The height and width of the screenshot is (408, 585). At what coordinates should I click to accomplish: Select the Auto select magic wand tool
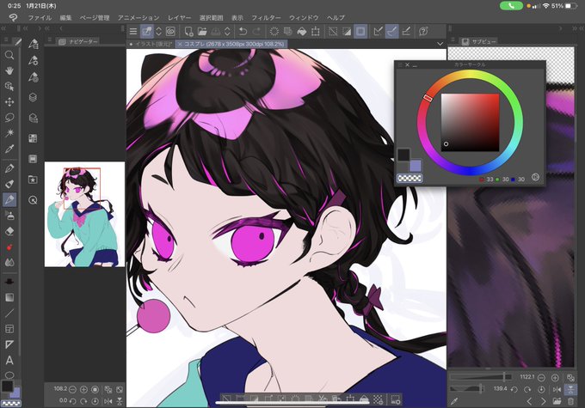pos(9,133)
